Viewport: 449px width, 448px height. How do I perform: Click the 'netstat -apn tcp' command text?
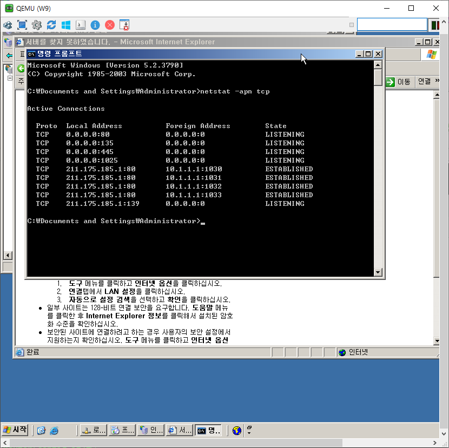tap(235, 91)
